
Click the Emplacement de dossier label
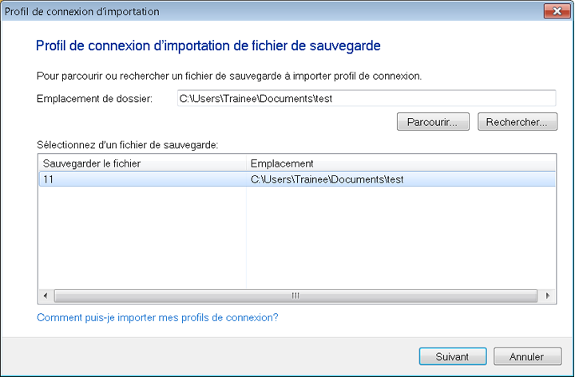89,98
